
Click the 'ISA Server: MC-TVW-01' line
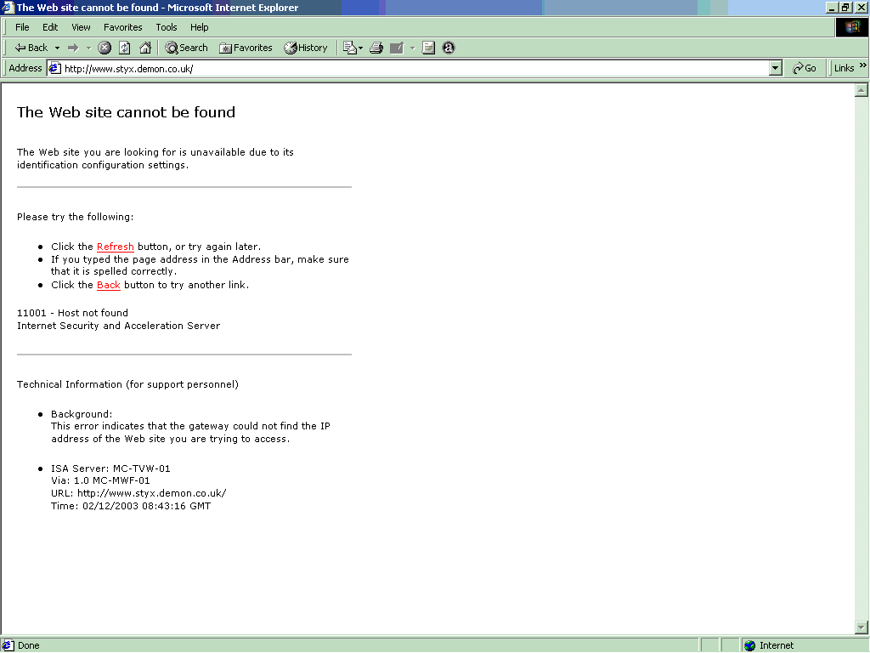click(110, 468)
